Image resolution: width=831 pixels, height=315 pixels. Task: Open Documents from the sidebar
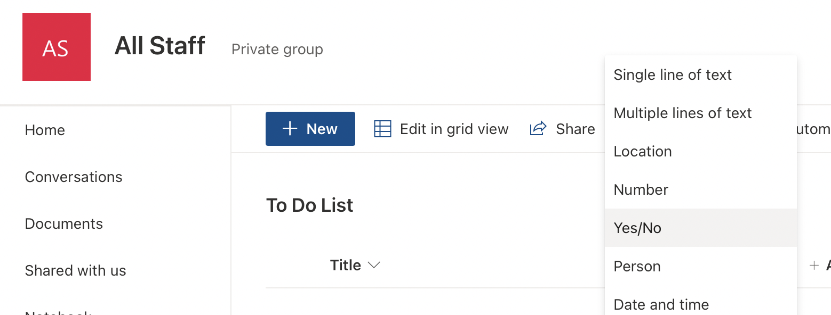pos(64,223)
